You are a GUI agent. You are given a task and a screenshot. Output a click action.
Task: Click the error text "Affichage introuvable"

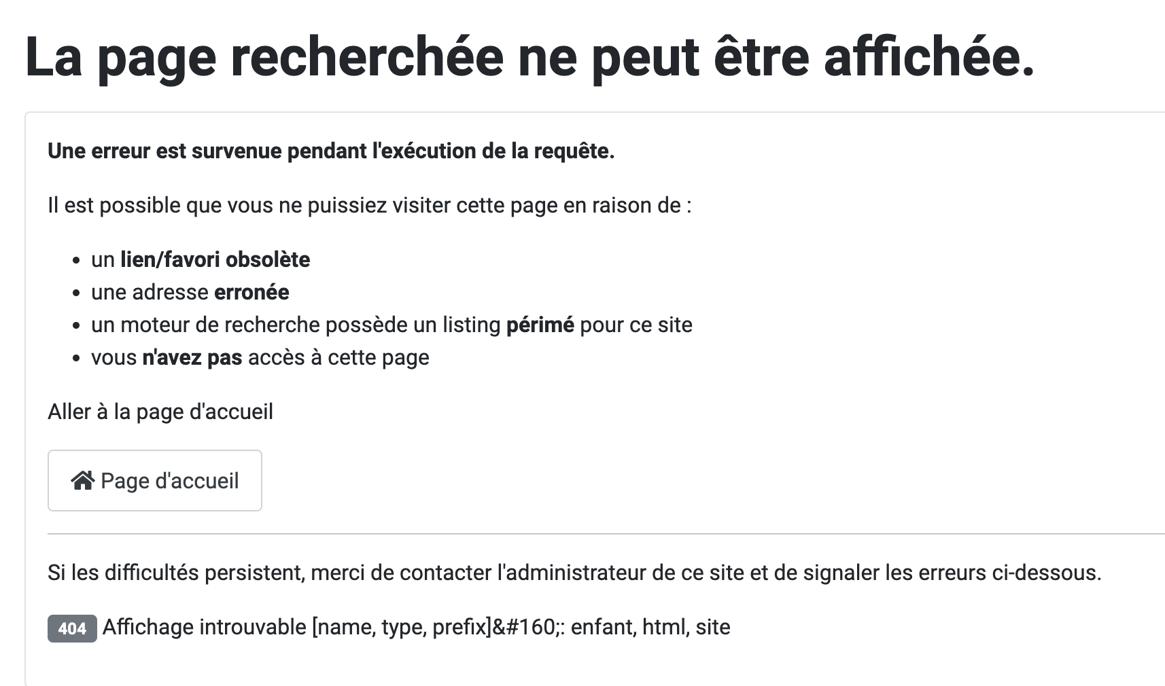pos(204,627)
